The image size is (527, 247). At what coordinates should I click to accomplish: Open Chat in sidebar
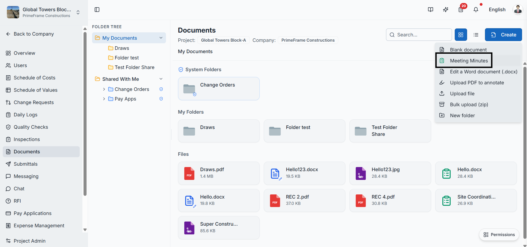click(41, 189)
